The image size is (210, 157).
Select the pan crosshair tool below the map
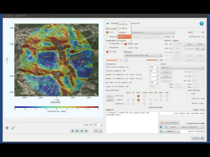tap(7, 128)
